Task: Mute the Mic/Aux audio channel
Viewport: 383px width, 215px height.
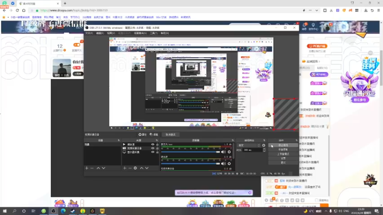Action: pyautogui.click(x=223, y=152)
